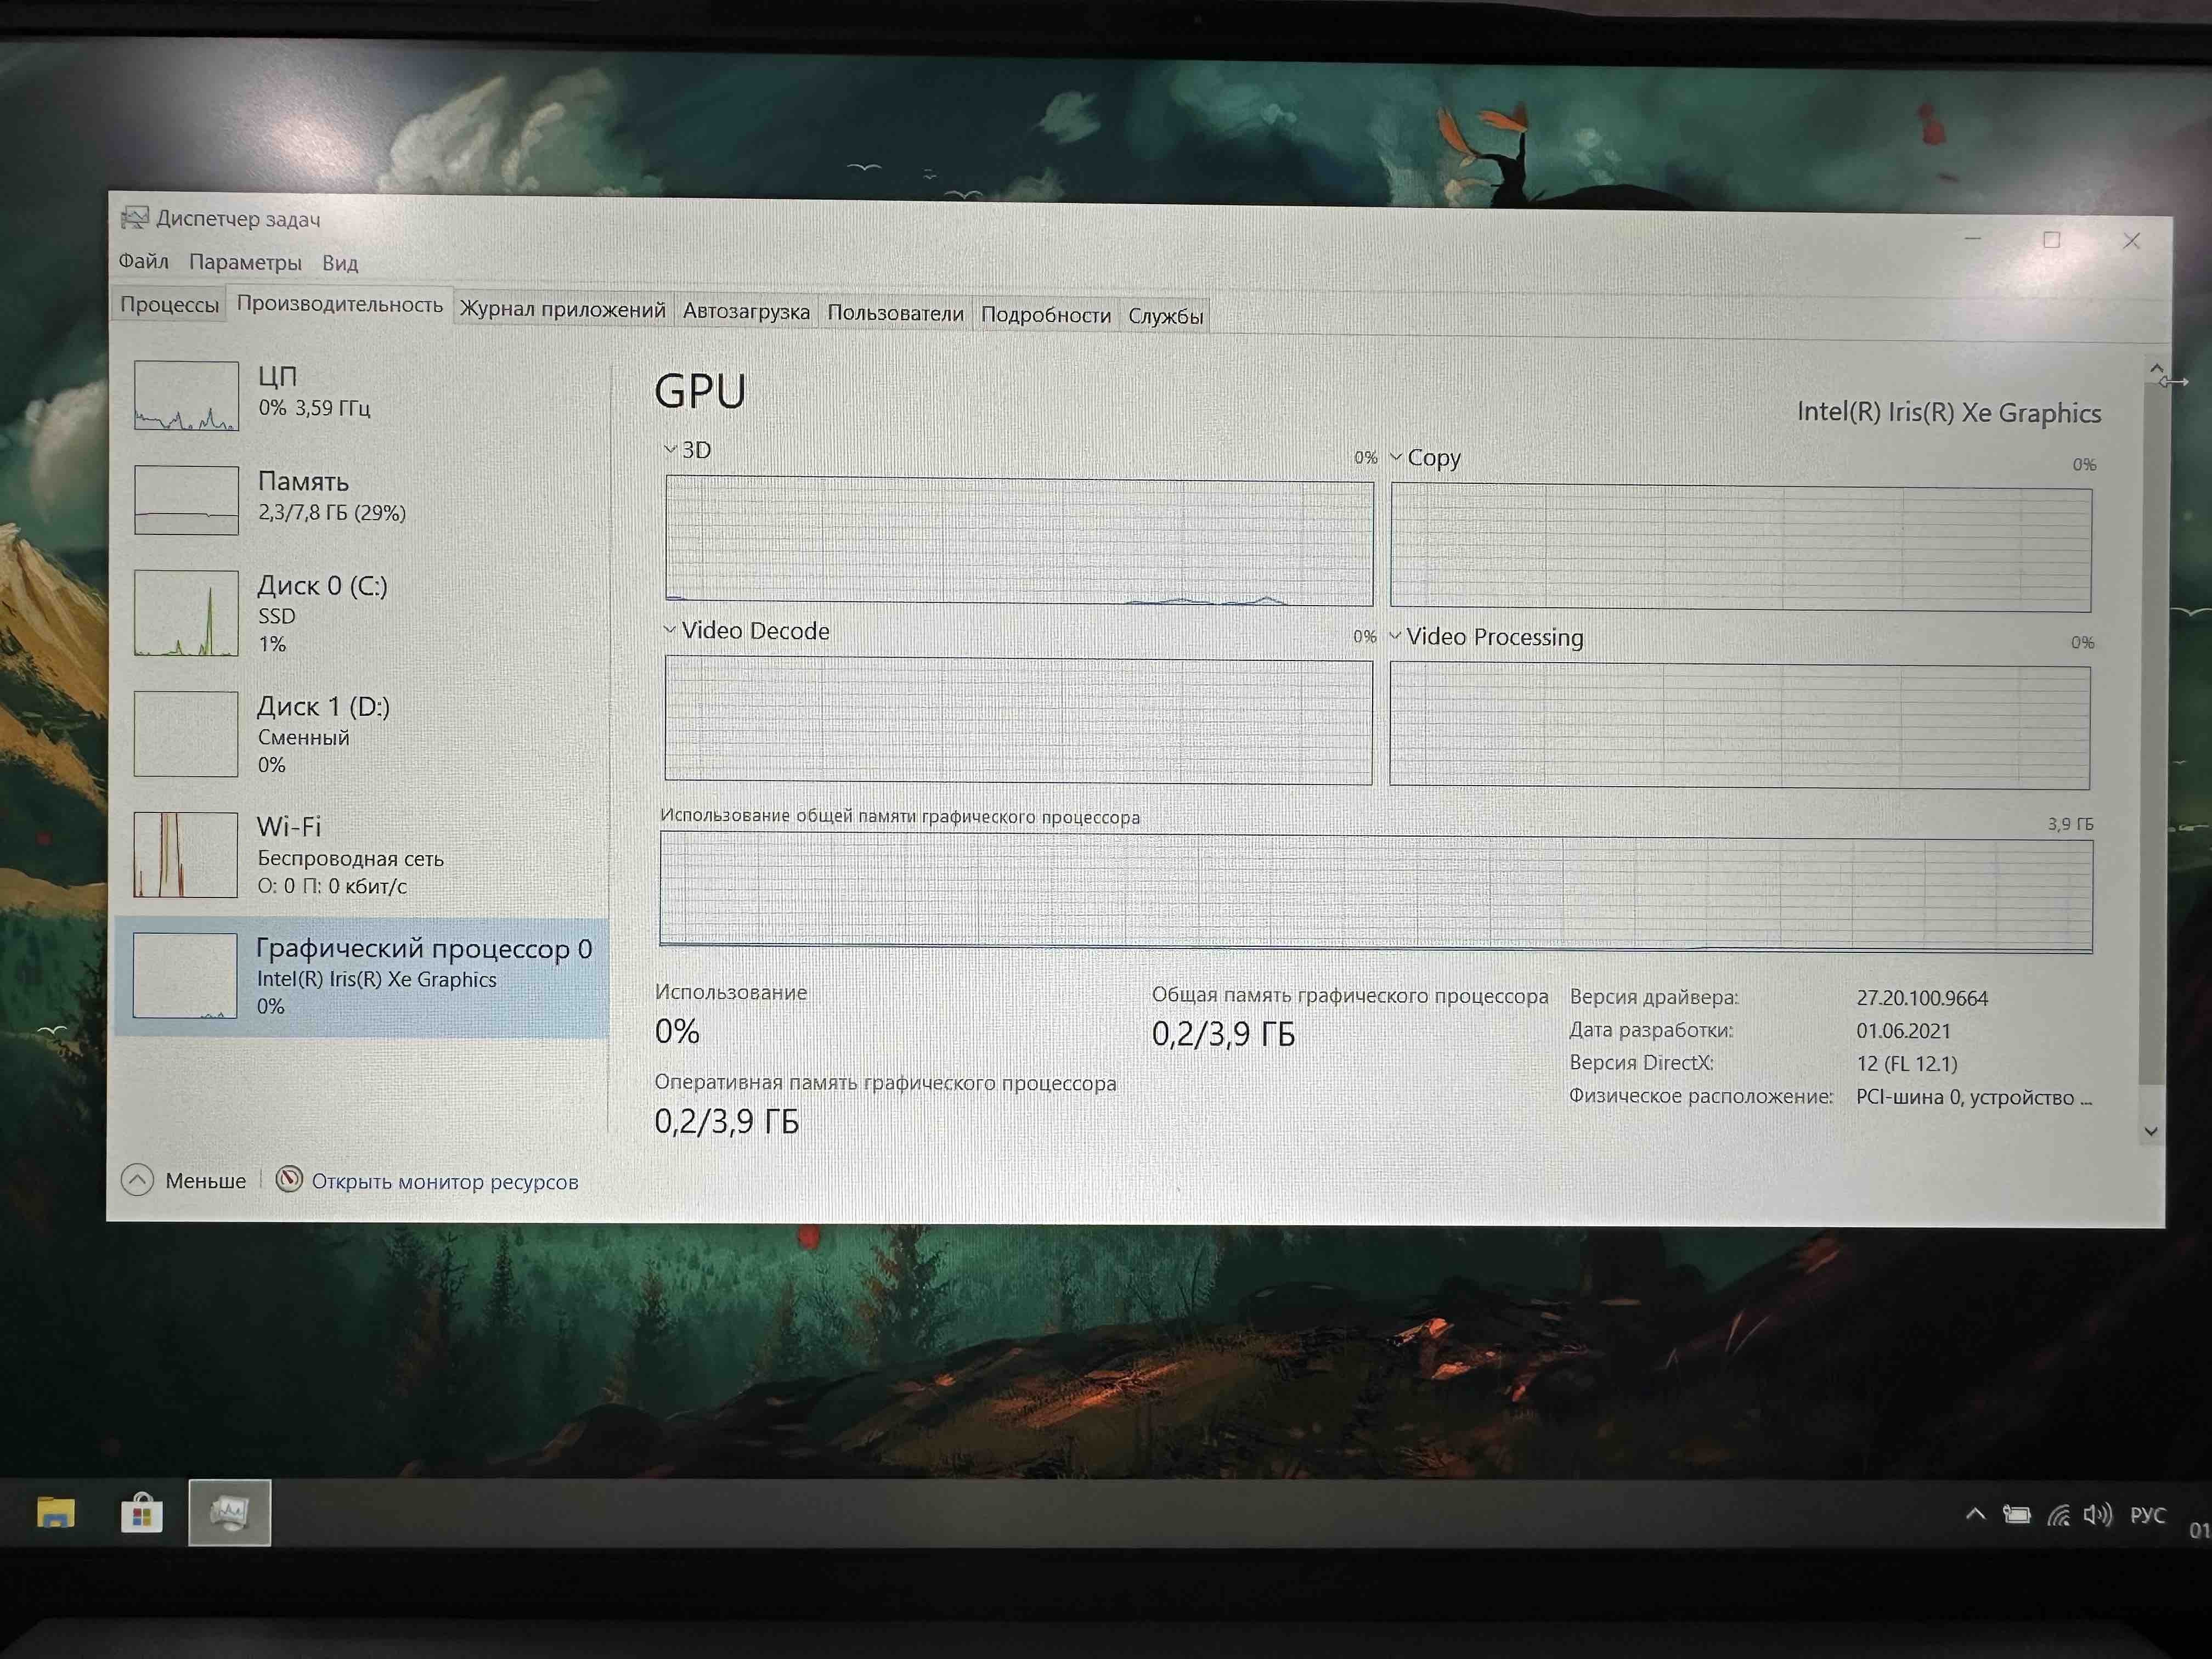Click the Task Manager taskbar icon
The width and height of the screenshot is (2212, 1659).
coord(230,1513)
